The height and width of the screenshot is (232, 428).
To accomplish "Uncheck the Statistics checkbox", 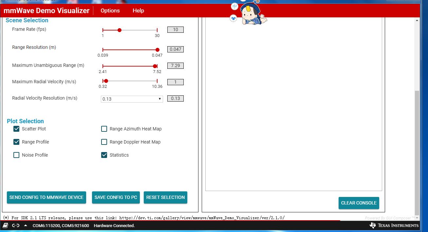I will click(x=104, y=155).
